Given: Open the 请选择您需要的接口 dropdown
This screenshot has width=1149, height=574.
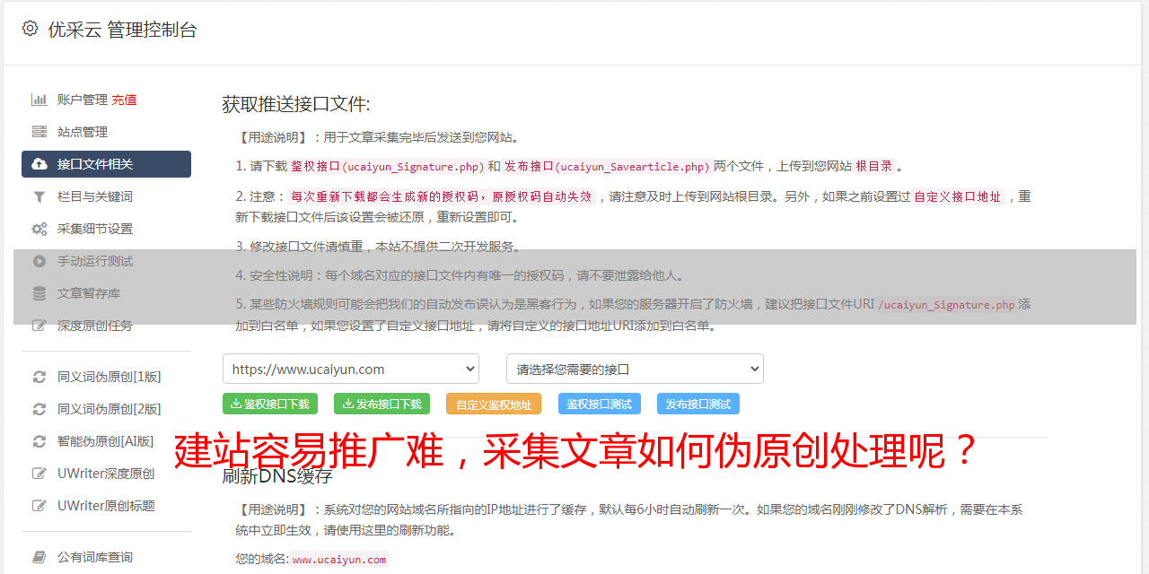Looking at the screenshot, I should pyautogui.click(x=635, y=369).
